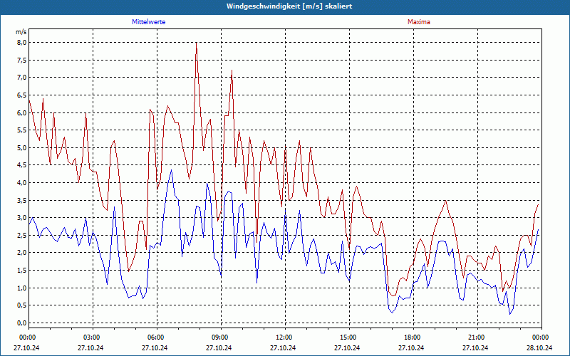Click the chart title Windgeschwindigkeit [m/s] skaliert
Image resolution: width=570 pixels, height=356 pixels.
point(289,6)
